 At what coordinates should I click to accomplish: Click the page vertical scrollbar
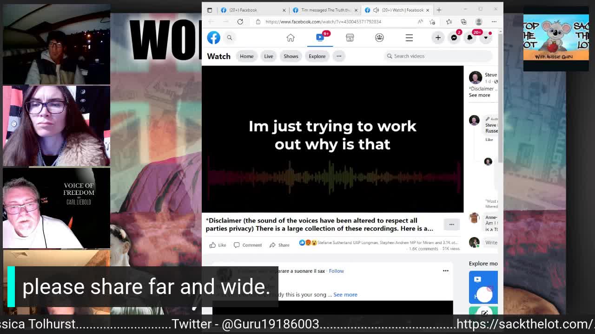point(500,97)
